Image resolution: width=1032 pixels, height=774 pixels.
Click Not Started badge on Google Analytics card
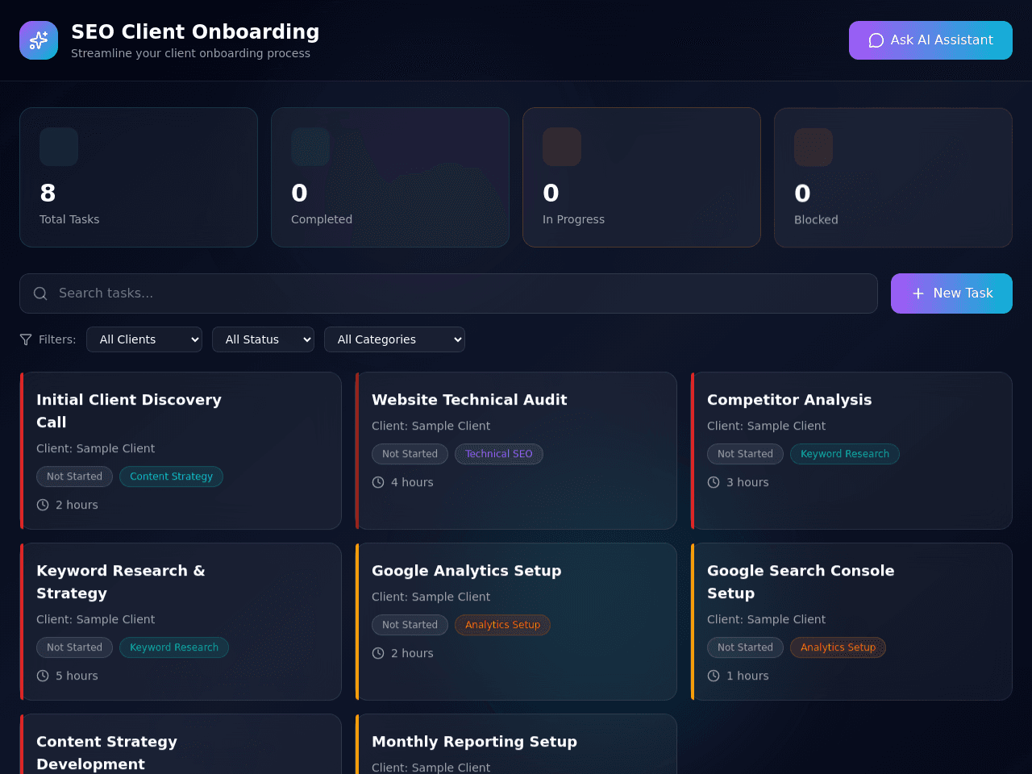click(x=410, y=625)
